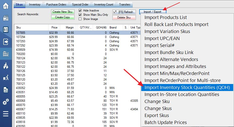Screen dimensions: 234x127
Task: Open the settings gears sidebar icon
Action: 6,102
